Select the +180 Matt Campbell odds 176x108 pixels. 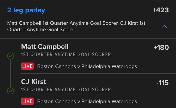(x=161, y=47)
